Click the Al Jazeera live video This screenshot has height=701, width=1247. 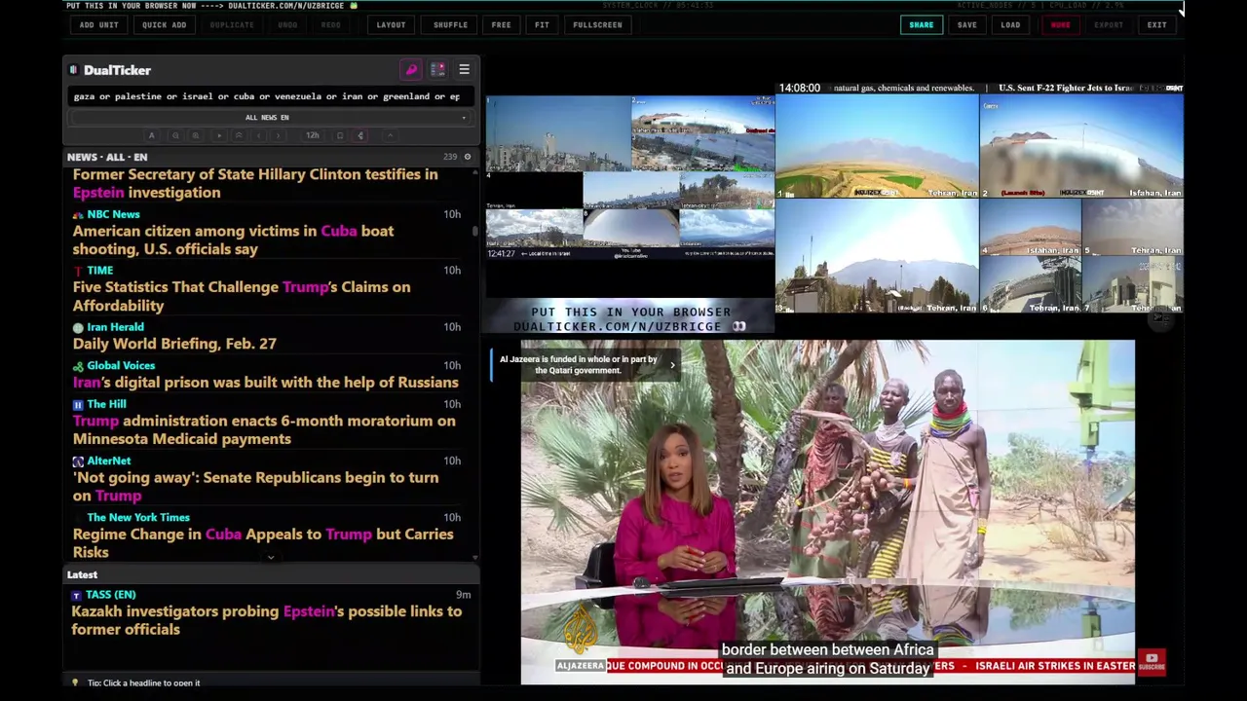[x=827, y=512]
